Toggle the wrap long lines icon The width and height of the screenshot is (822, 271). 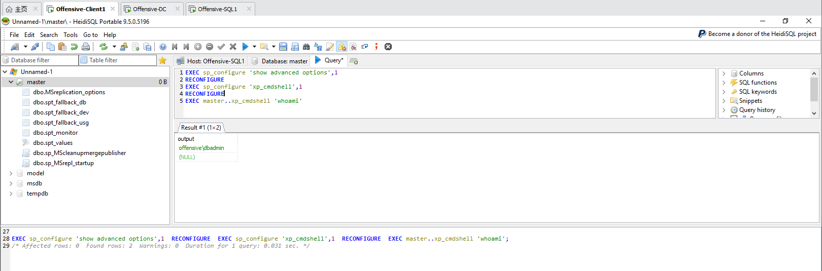pyautogui.click(x=365, y=47)
